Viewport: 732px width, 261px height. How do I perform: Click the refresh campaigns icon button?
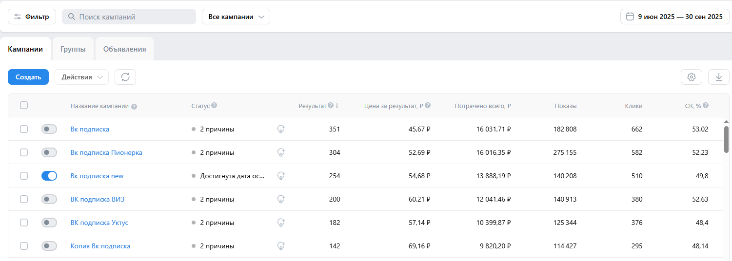125,77
